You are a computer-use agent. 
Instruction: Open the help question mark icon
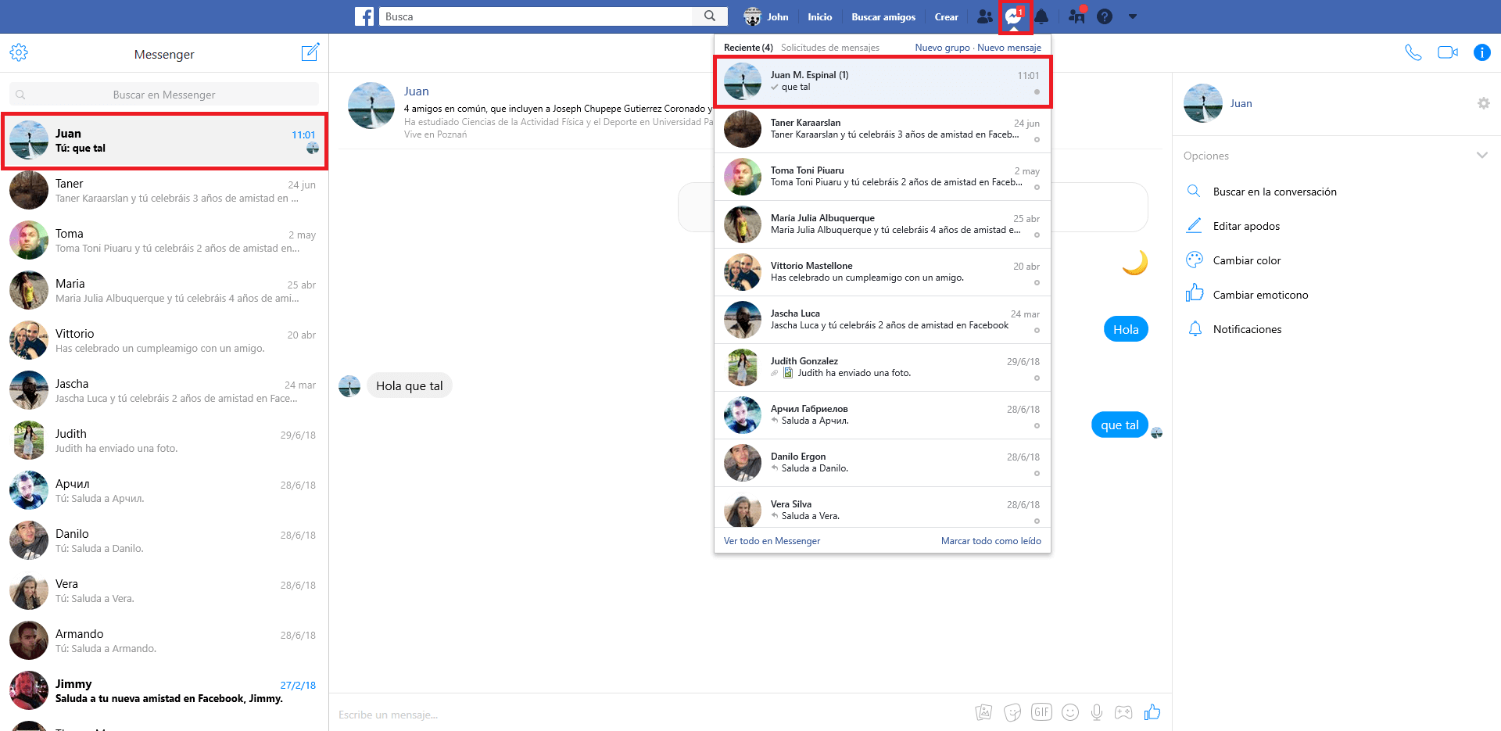[x=1105, y=16]
